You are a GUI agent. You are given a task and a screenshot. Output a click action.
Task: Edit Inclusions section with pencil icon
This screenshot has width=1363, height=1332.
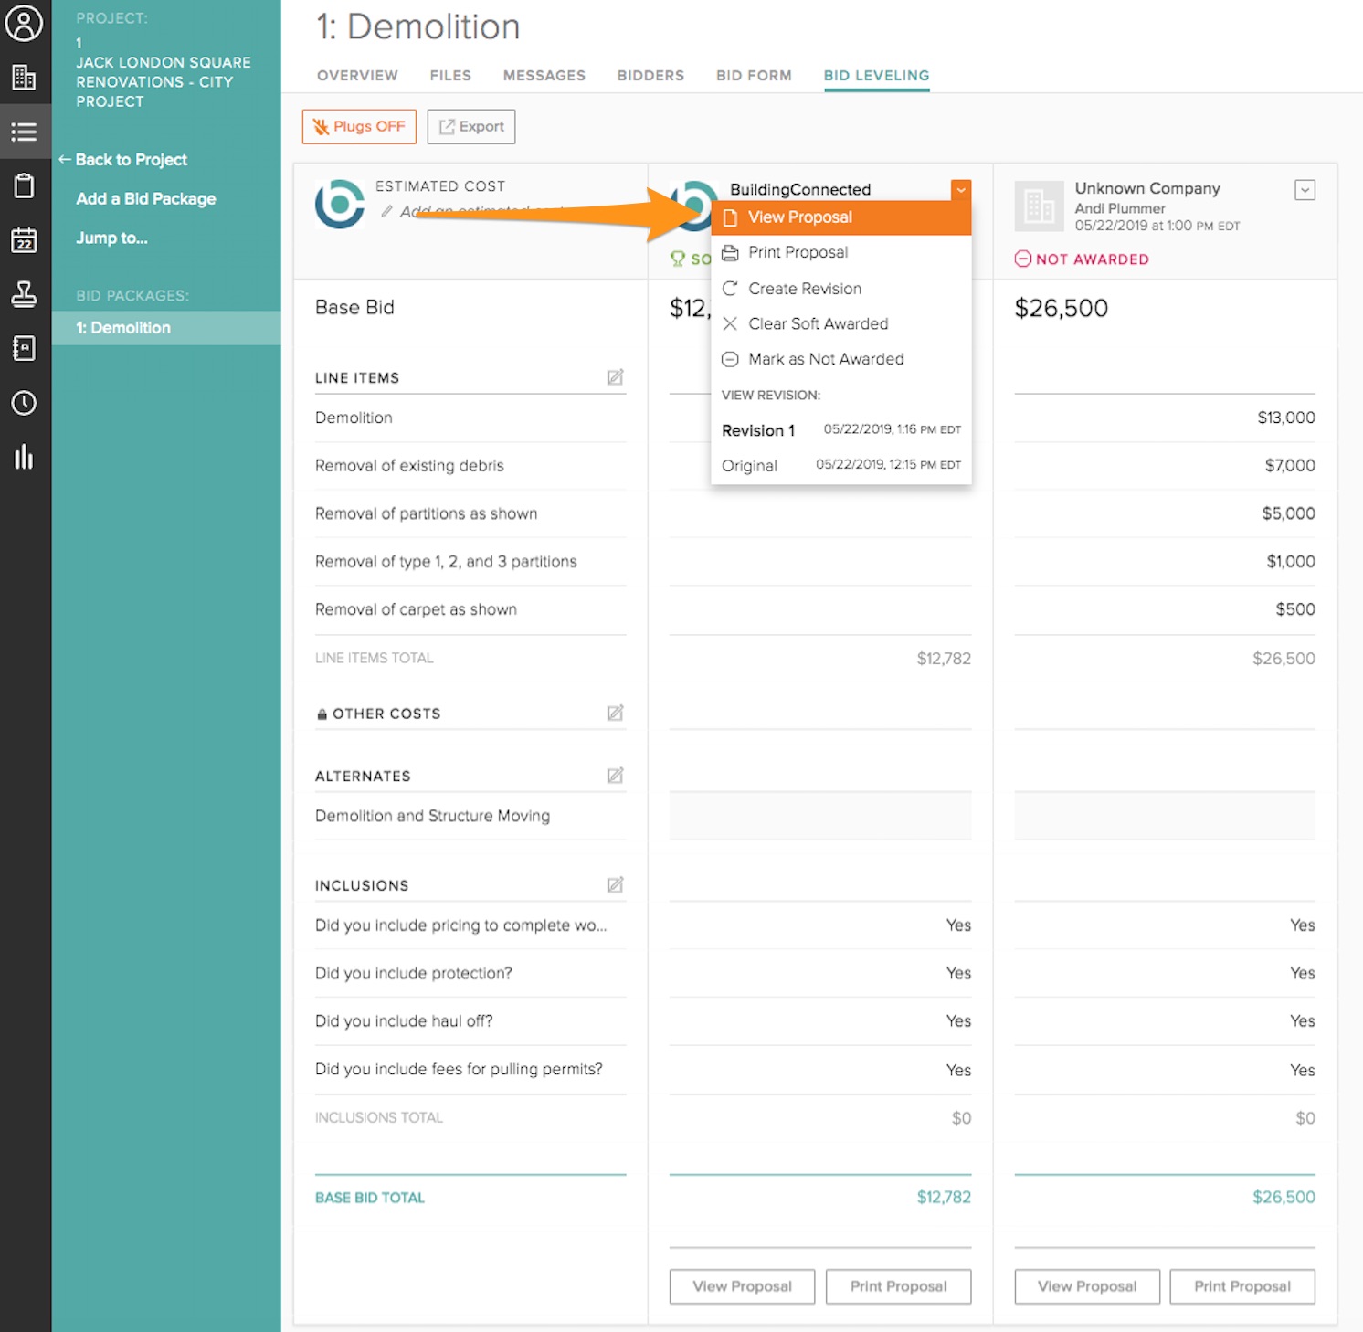615,885
